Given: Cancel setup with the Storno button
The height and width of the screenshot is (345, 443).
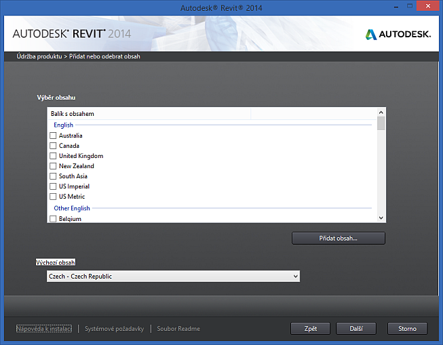Looking at the screenshot, I should [x=407, y=329].
